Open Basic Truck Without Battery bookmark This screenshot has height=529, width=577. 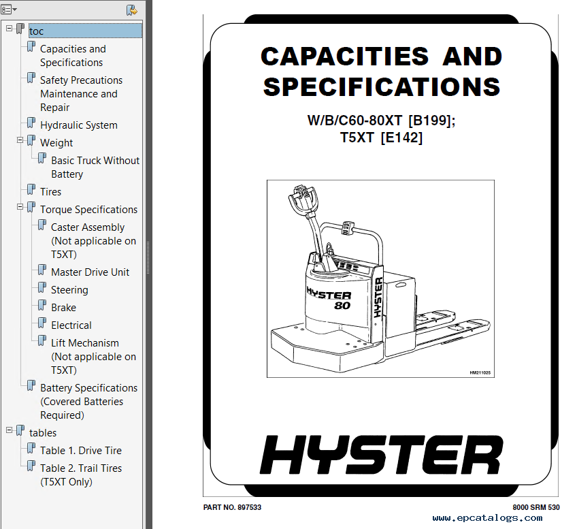[95, 167]
